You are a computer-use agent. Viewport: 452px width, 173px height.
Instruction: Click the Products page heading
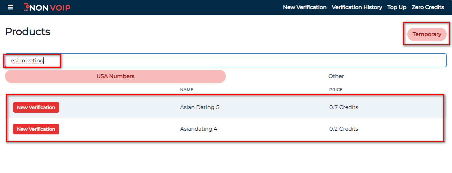coord(28,32)
